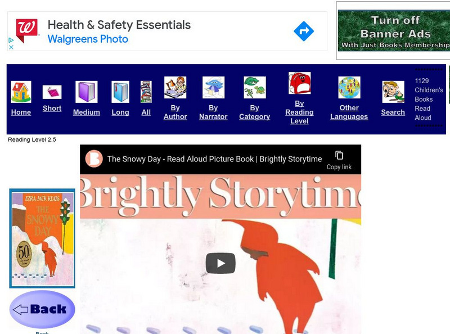
Task: Click the Home house icon
Action: 21,92
